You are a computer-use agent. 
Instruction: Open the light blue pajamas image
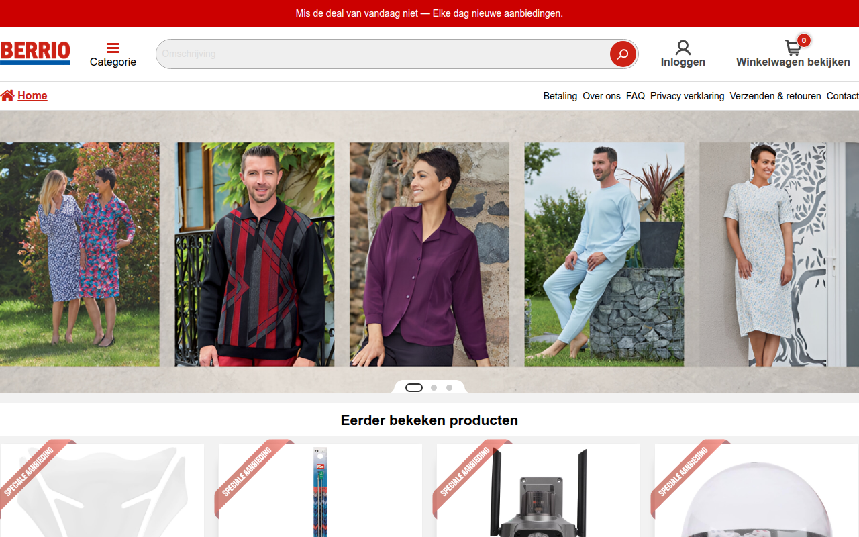coord(604,254)
